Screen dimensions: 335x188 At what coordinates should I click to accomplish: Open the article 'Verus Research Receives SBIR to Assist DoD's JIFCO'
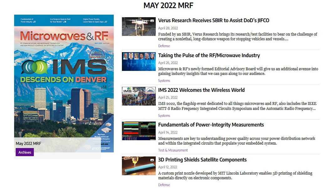(214, 20)
